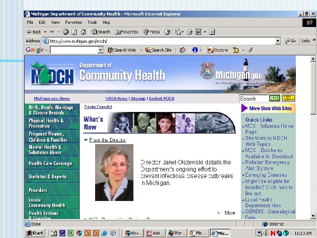Show browsing History with the clock icon
The width and height of the screenshot is (317, 238).
[167, 32]
